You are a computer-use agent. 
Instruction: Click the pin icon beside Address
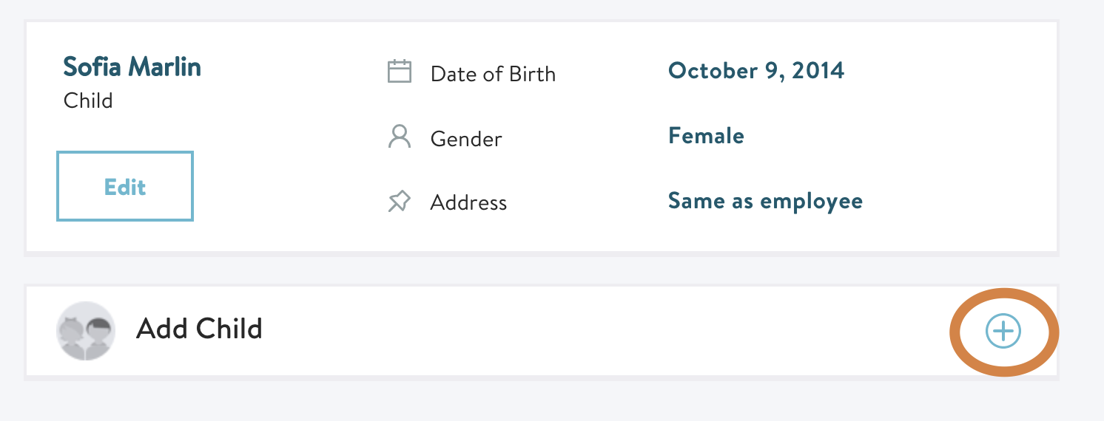400,202
